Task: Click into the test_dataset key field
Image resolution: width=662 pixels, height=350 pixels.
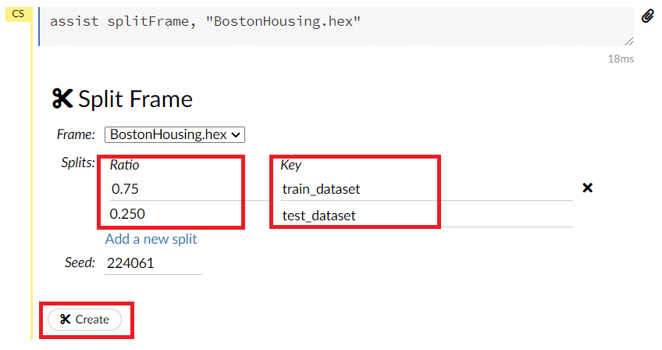Action: (x=425, y=215)
